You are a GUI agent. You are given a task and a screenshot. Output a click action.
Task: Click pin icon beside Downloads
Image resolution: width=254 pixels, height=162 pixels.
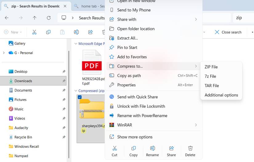[64, 81]
